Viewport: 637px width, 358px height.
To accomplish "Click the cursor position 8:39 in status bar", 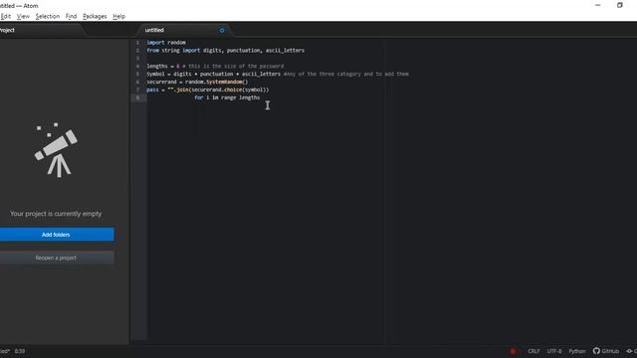I will point(20,351).
